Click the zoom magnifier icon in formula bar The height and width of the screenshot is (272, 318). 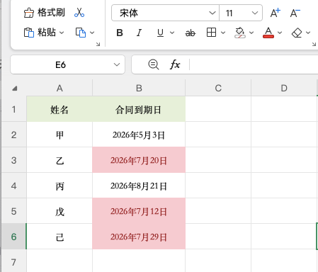[x=154, y=64]
